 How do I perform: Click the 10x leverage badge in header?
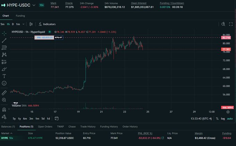pyautogui.click(x=42, y=5)
